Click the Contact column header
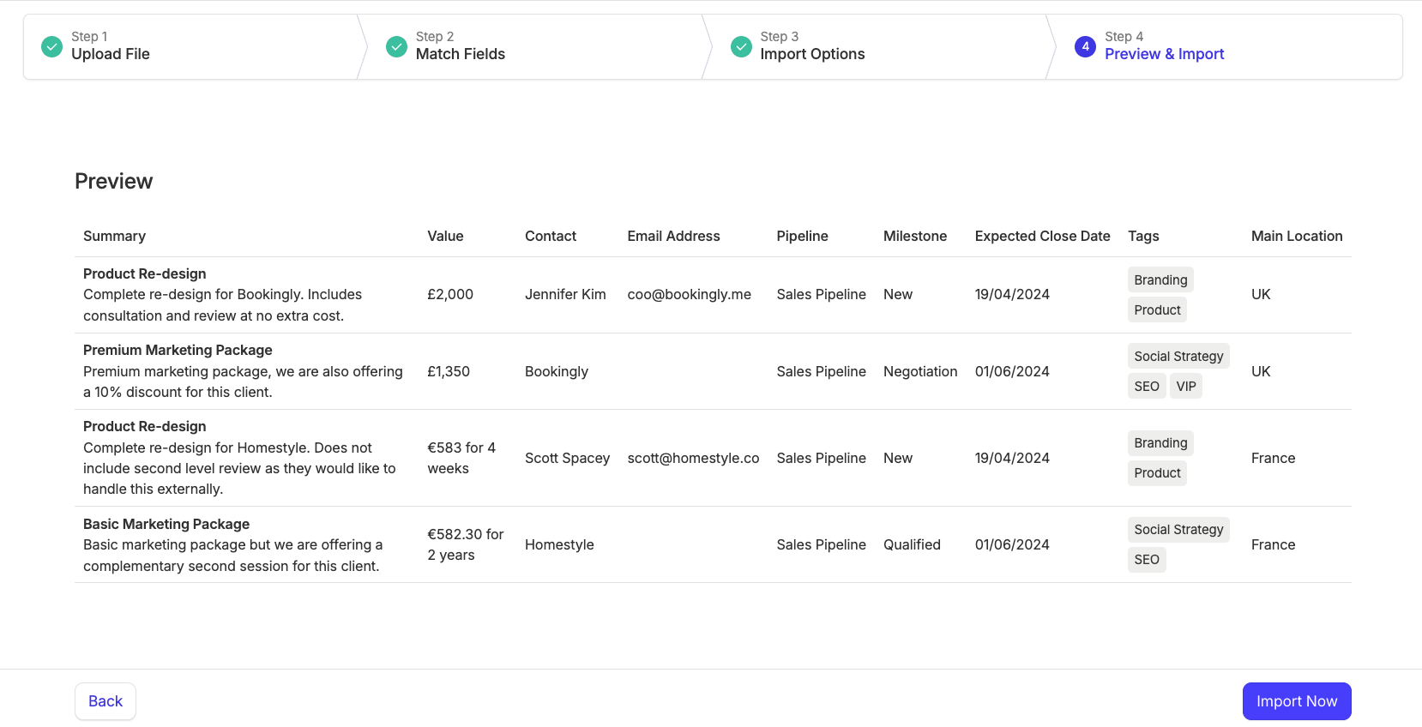The image size is (1422, 727). pos(551,236)
